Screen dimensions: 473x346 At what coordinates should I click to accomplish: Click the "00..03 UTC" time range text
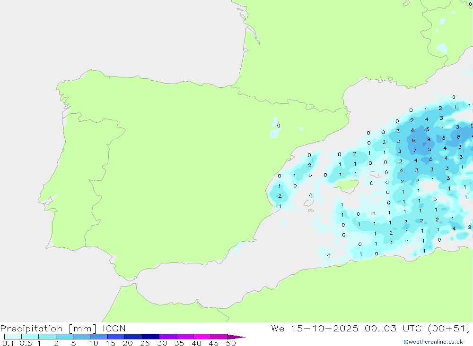pos(393,329)
